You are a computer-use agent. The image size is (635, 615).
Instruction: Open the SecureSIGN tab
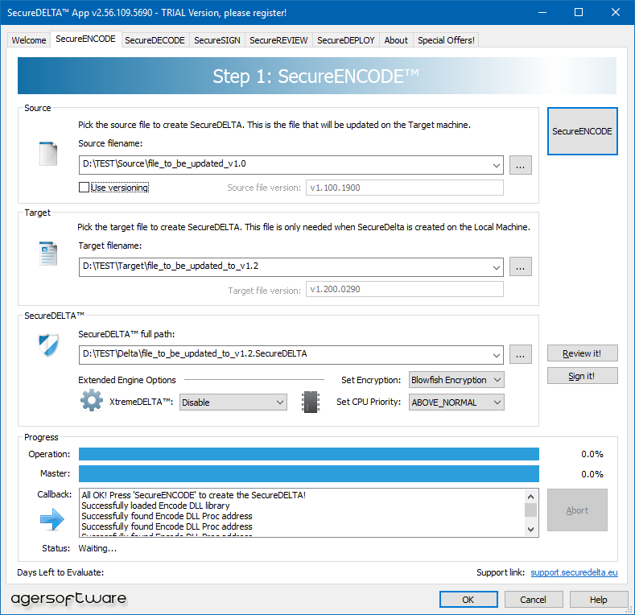[217, 40]
